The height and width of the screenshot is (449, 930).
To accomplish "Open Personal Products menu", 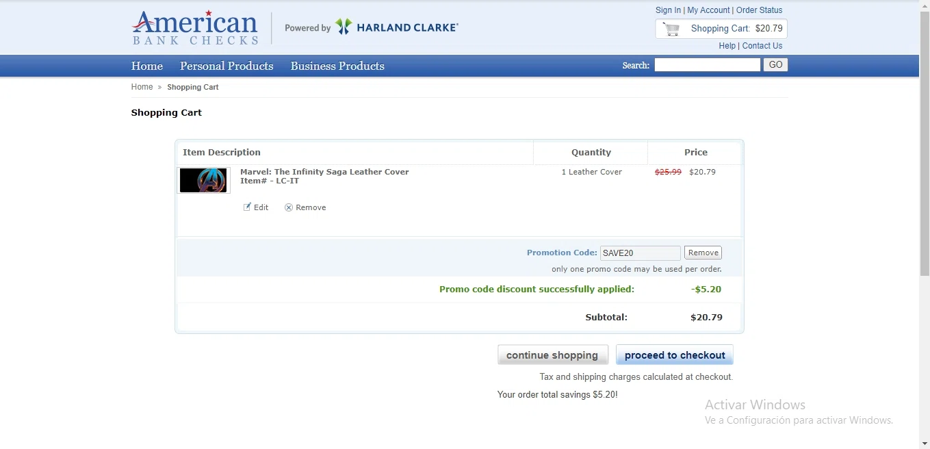I will point(227,66).
